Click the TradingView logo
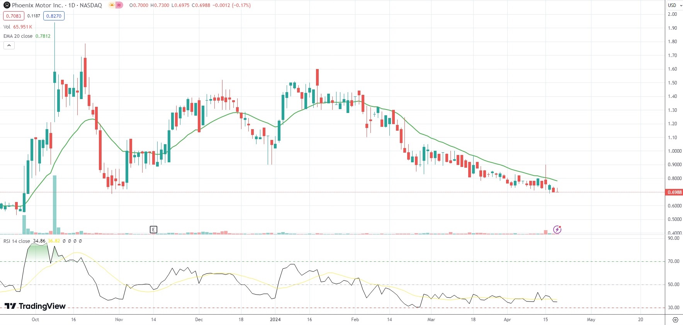Viewport: 683px width, 325px height. (35, 306)
